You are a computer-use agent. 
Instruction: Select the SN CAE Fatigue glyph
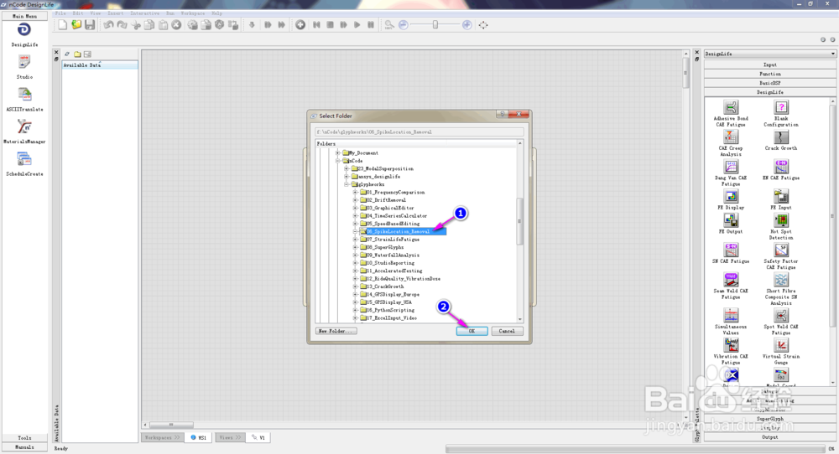click(731, 253)
